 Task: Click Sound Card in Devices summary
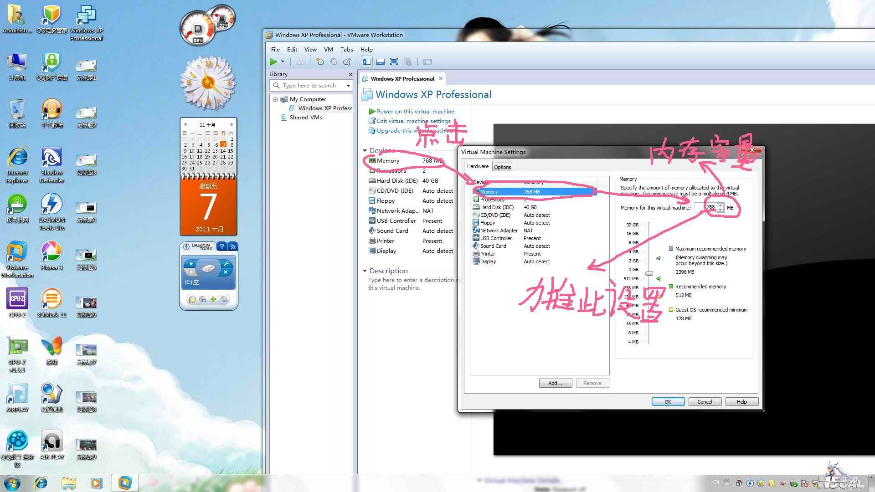tap(392, 231)
